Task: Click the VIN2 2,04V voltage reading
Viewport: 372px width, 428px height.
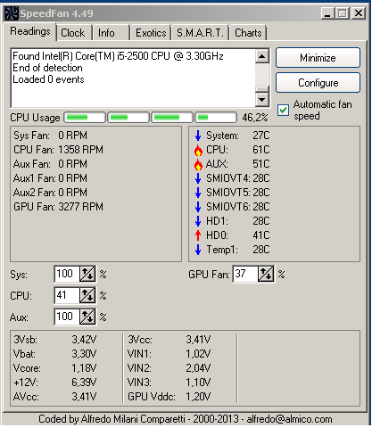Action: (169, 368)
